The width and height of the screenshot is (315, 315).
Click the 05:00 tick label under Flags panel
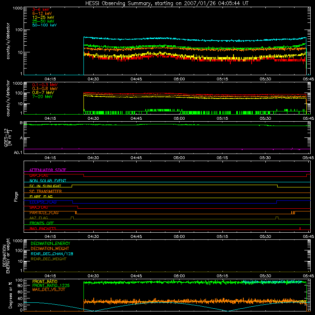pos(179,237)
